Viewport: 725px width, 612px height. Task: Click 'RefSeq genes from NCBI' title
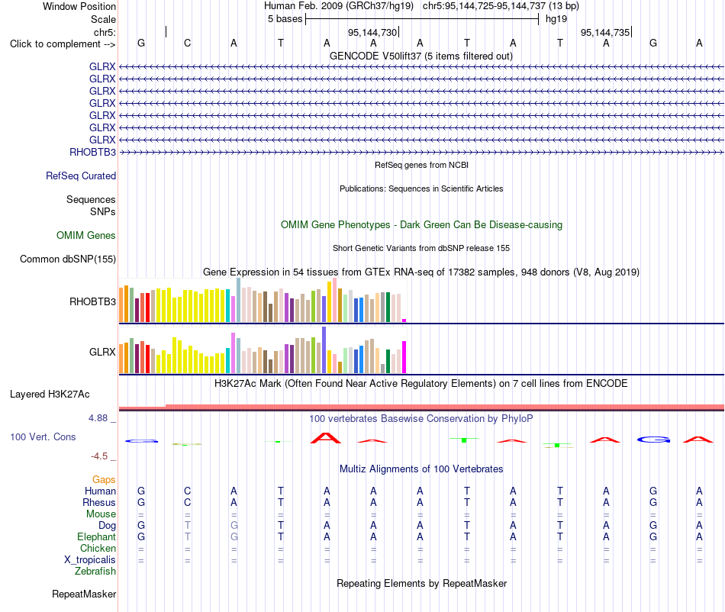421,165
